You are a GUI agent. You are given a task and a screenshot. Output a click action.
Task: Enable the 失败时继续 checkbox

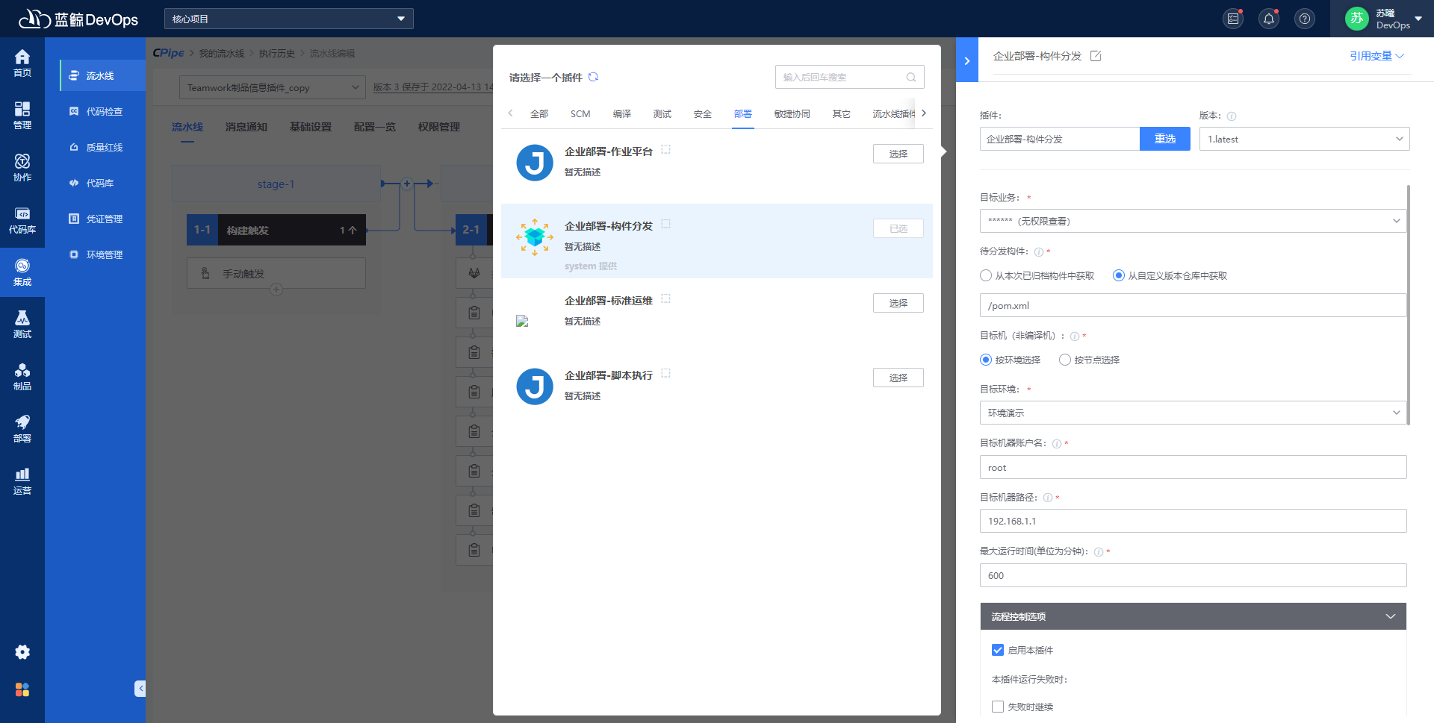point(998,706)
